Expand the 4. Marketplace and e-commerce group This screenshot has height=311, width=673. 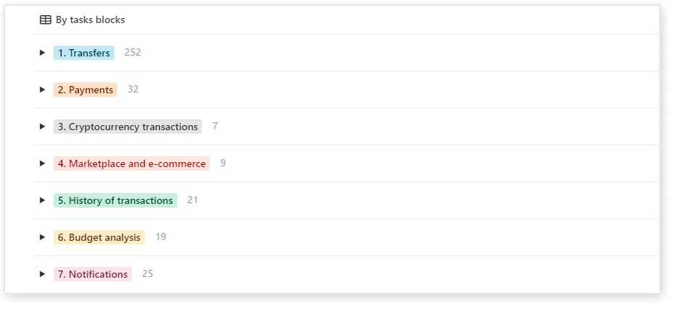[x=43, y=163]
